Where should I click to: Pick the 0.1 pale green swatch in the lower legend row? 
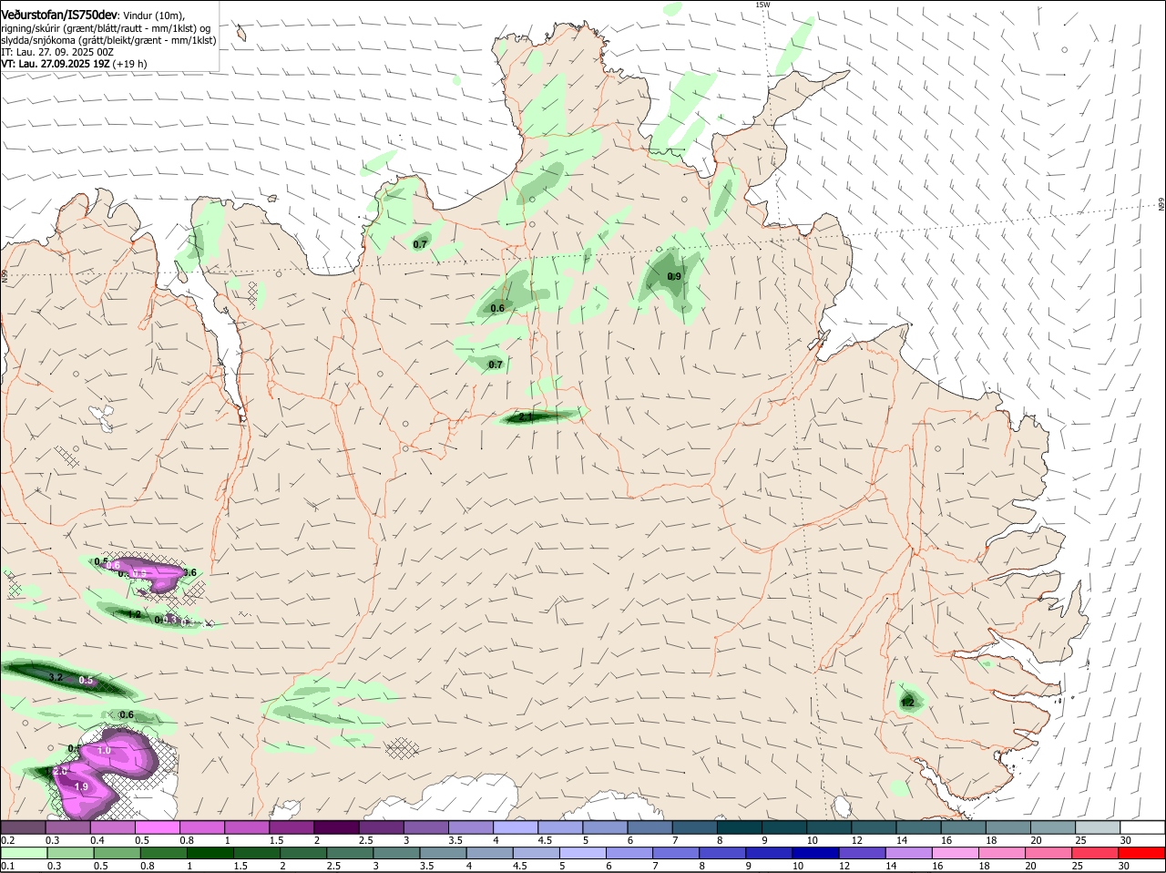pyautogui.click(x=24, y=853)
